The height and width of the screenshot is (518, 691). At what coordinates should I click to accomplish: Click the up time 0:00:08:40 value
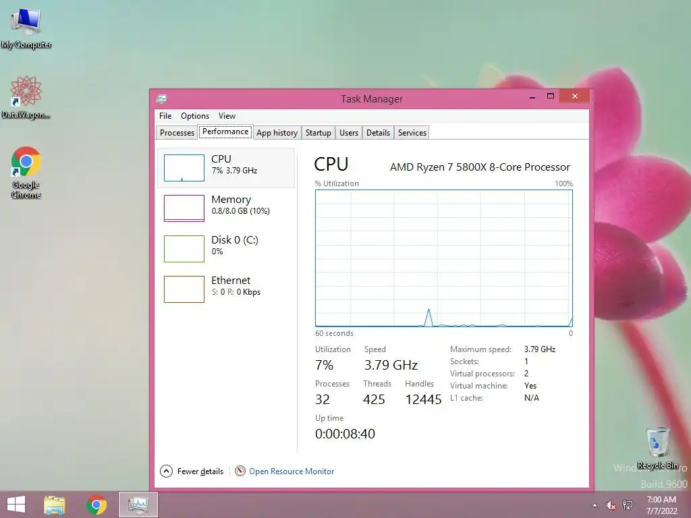(345, 434)
